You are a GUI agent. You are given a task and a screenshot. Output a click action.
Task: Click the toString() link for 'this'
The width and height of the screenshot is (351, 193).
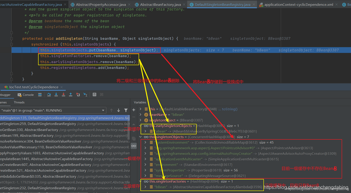coord(230,109)
